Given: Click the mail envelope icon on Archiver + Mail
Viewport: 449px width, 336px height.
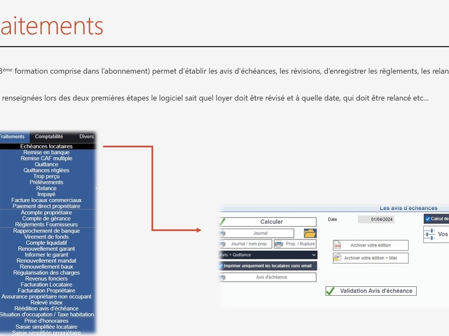Looking at the screenshot, I should pyautogui.click(x=338, y=258).
